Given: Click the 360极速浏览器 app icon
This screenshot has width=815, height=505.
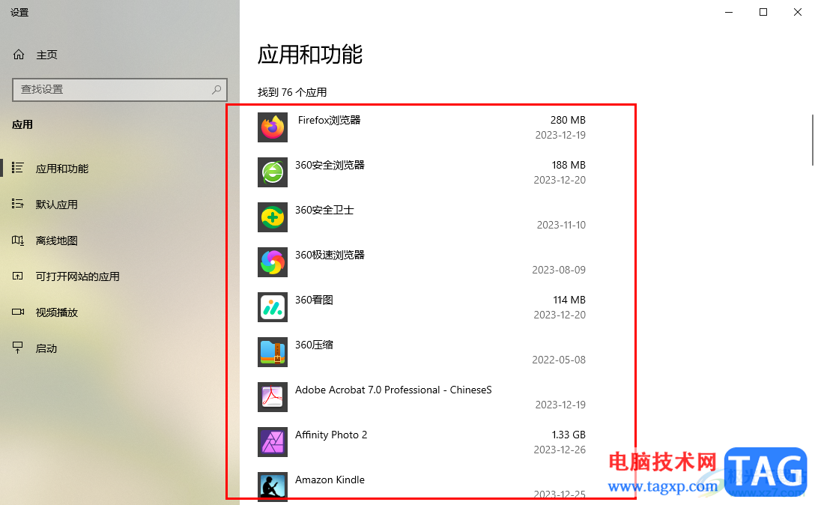Looking at the screenshot, I should 273,262.
